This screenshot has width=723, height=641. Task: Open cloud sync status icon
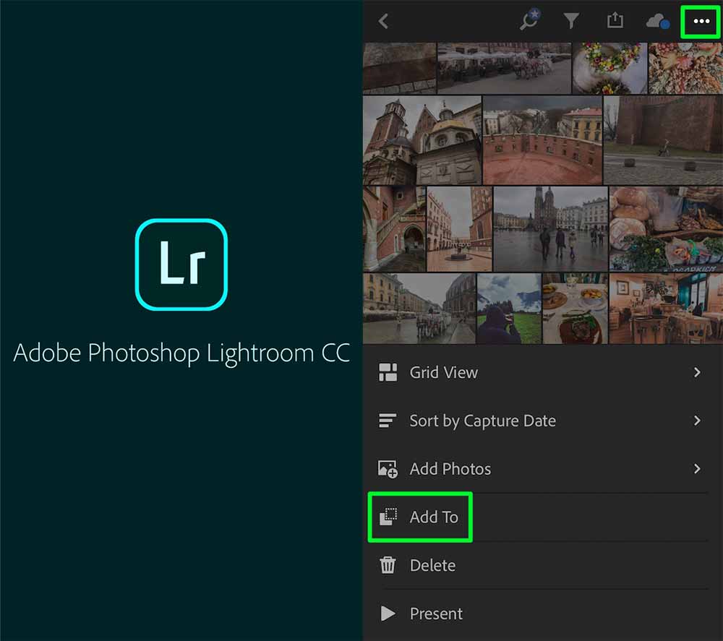(x=658, y=21)
